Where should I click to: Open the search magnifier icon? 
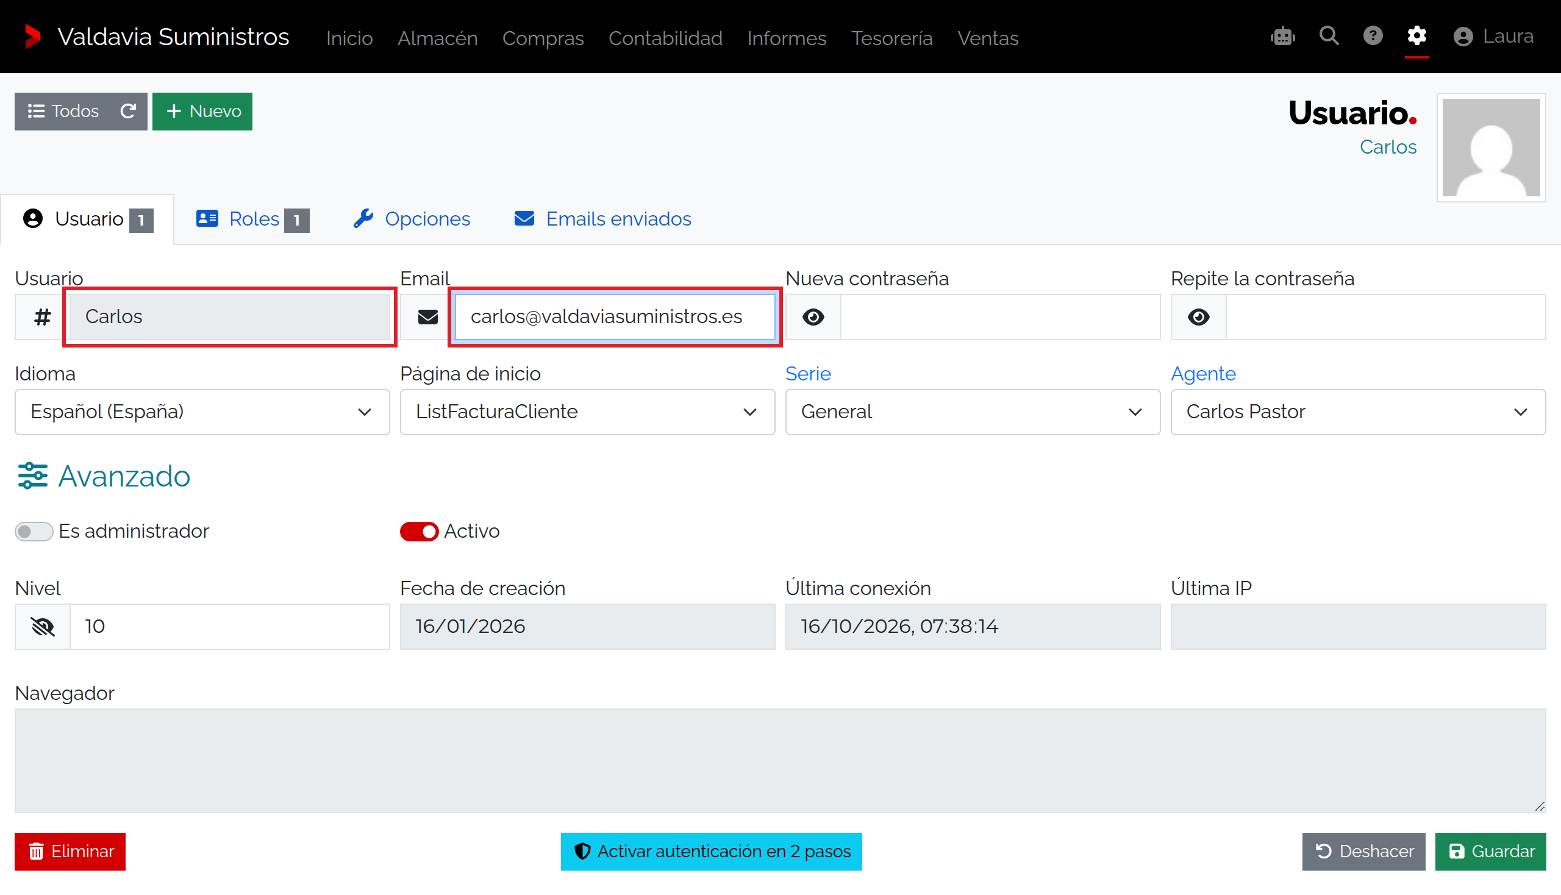(1329, 35)
